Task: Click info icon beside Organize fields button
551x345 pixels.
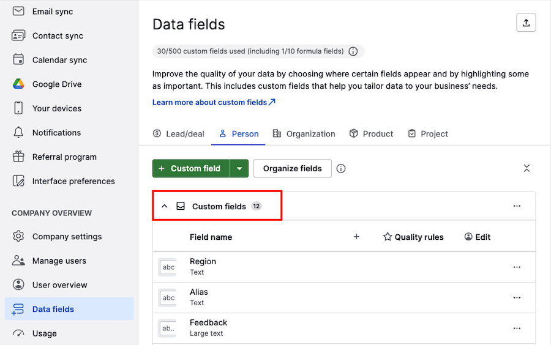Action: tap(341, 168)
